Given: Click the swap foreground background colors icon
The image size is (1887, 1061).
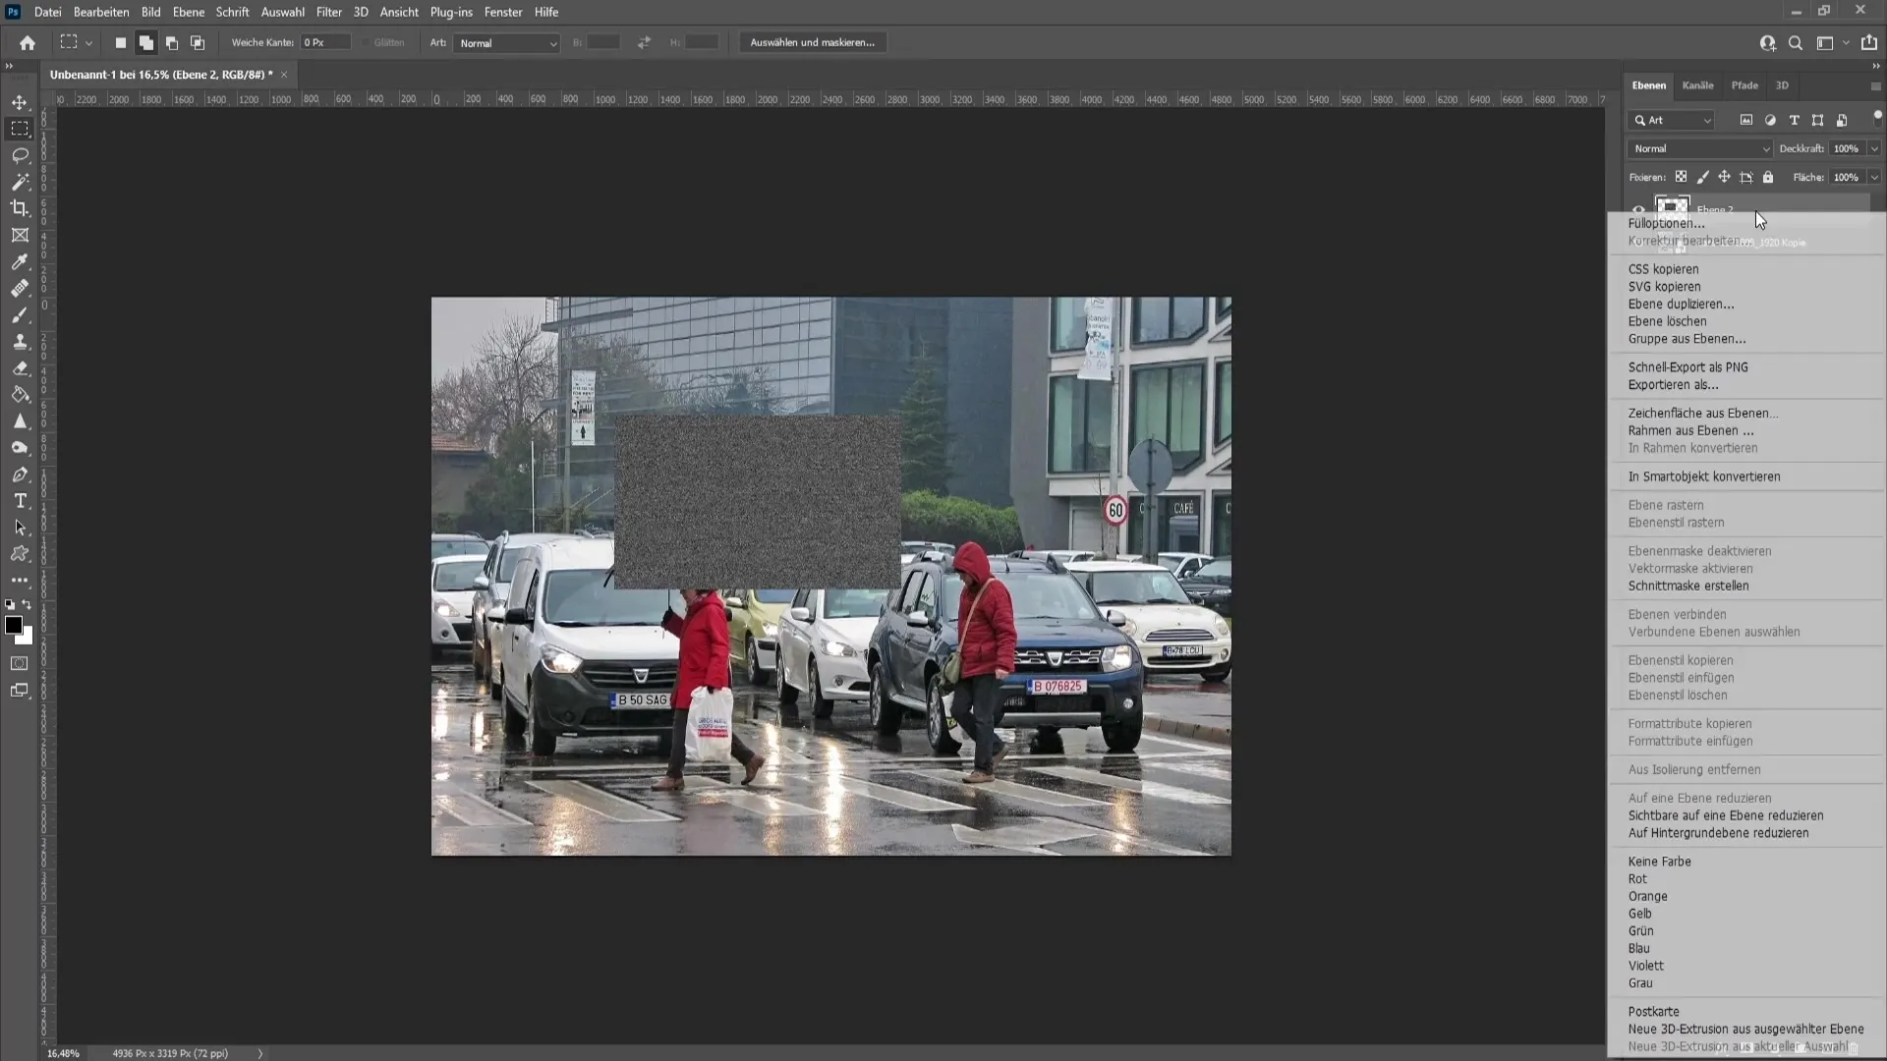Looking at the screenshot, I should pos(27,605).
